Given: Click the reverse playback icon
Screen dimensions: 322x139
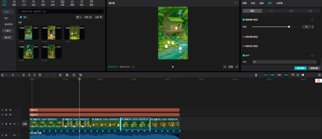Looking at the screenshot, I should pyautogui.click(x=60, y=75).
